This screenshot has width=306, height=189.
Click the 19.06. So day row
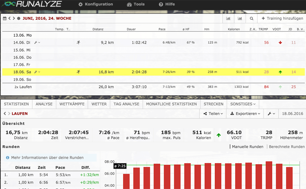(x=154, y=79)
